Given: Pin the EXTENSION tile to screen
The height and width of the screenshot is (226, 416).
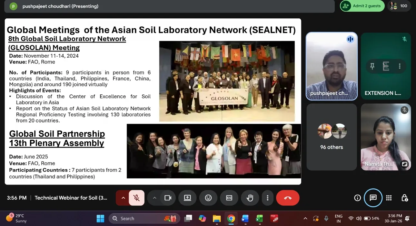Looking at the screenshot, I should pyautogui.click(x=372, y=66).
